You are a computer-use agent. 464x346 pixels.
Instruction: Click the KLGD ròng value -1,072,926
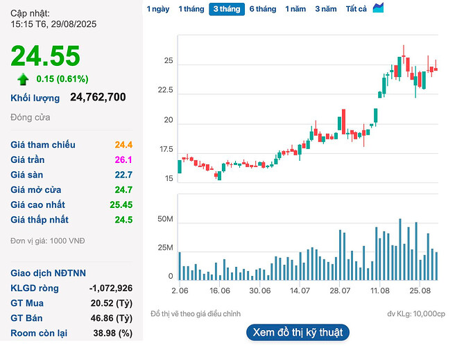(111, 288)
